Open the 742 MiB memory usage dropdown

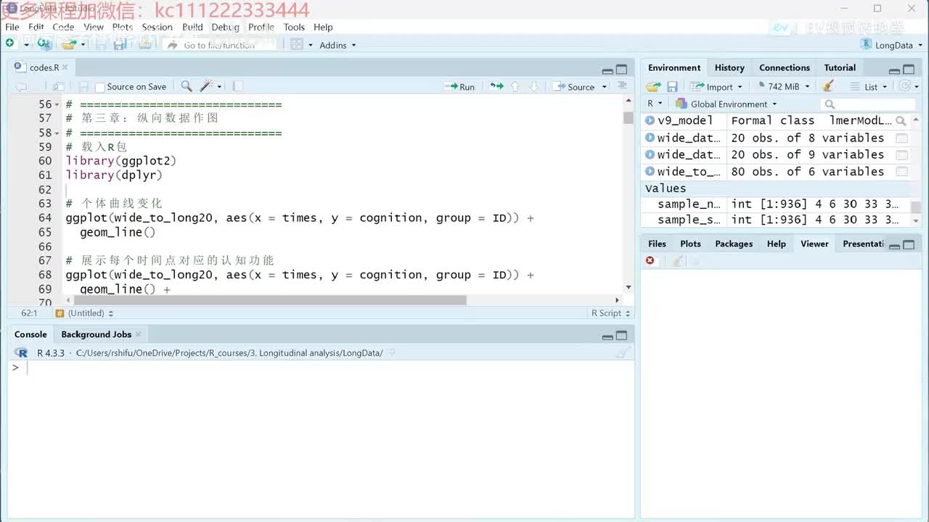point(783,86)
